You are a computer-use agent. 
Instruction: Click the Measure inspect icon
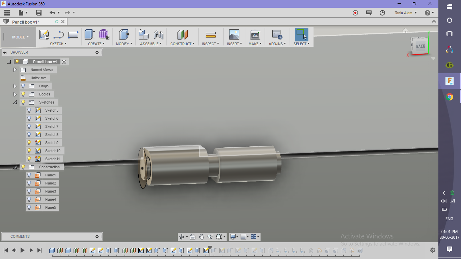point(211,35)
